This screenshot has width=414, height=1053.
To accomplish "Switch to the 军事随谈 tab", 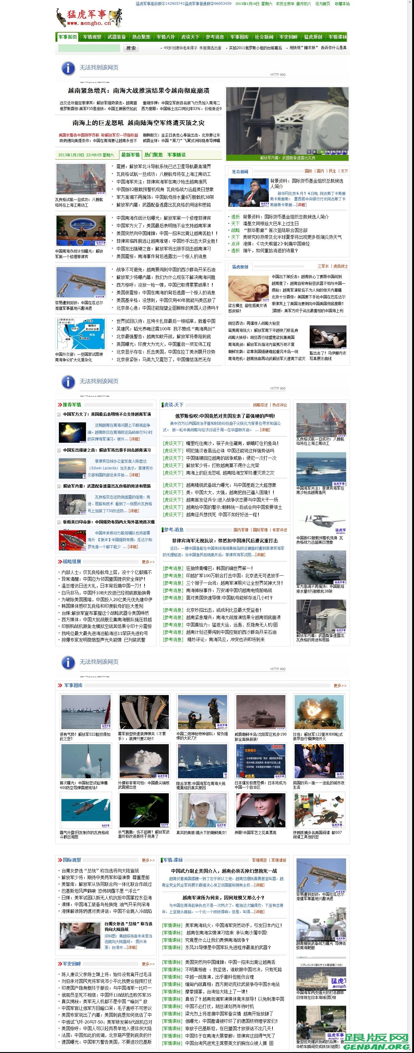I will pos(176,154).
